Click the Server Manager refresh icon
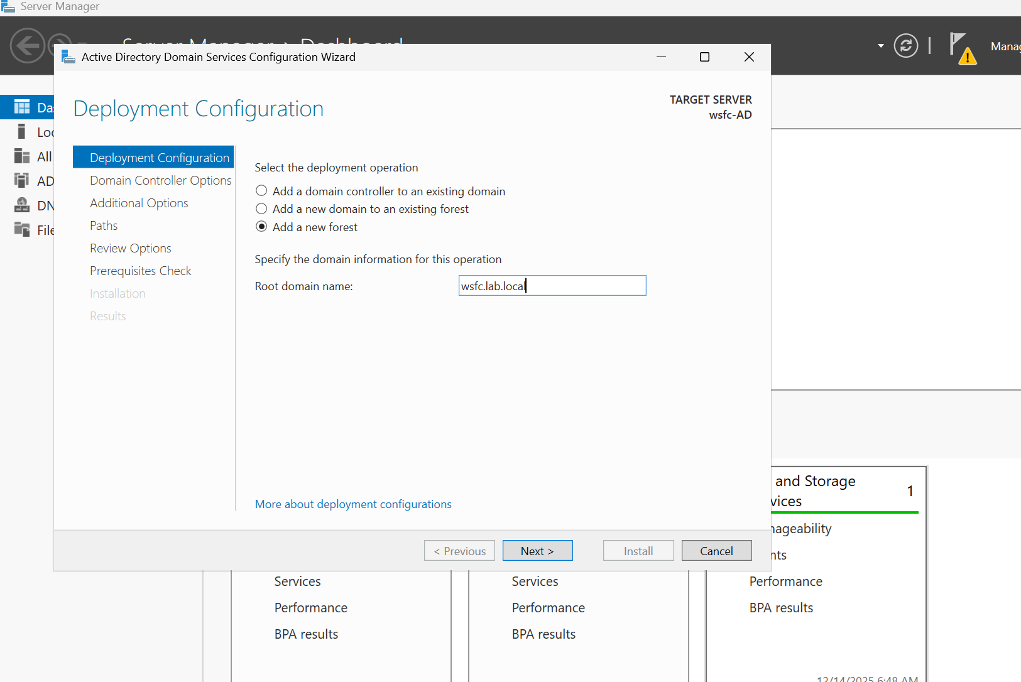The height and width of the screenshot is (682, 1021). [x=905, y=46]
